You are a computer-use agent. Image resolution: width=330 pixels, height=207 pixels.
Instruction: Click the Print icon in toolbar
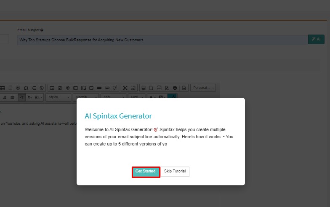coord(175,88)
